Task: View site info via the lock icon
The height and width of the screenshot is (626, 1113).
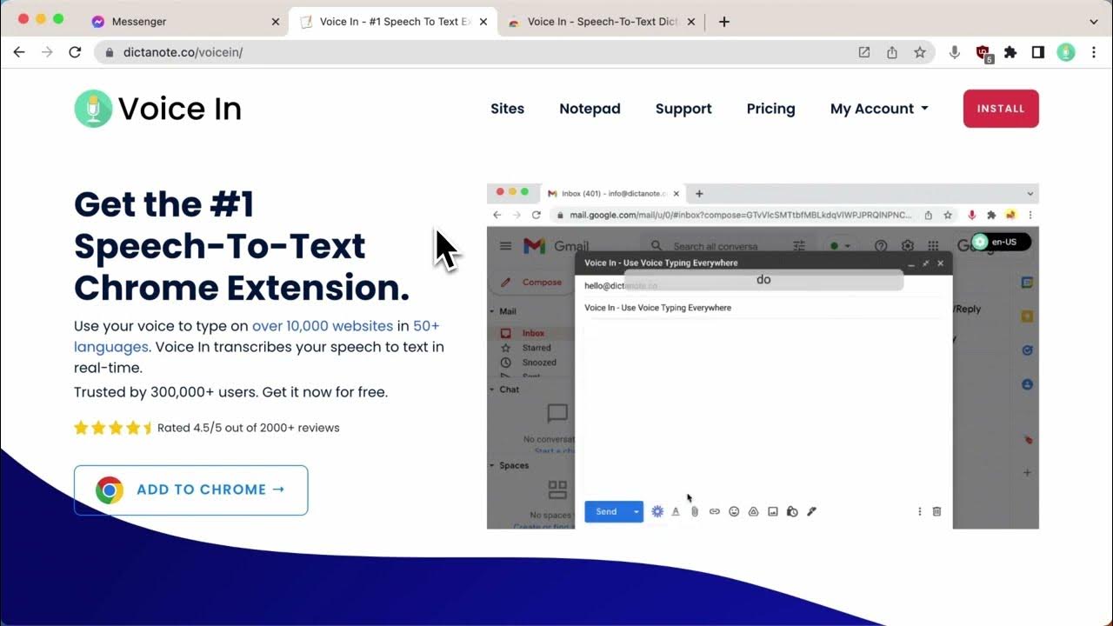Action: (x=110, y=52)
